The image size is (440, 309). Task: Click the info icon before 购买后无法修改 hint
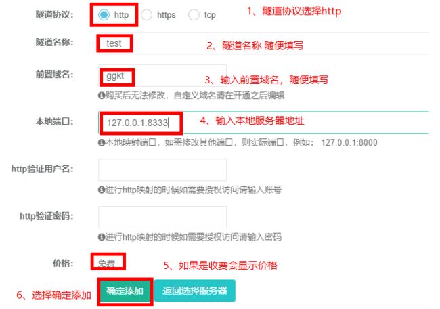click(102, 96)
